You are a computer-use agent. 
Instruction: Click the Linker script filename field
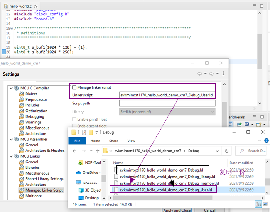click(167, 95)
